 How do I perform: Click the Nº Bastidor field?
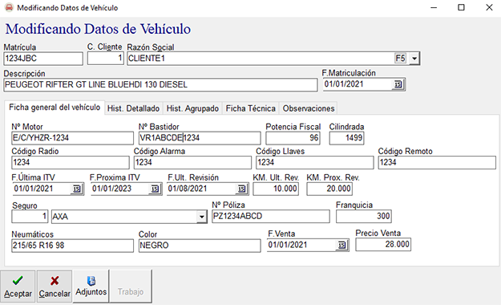tap(200, 138)
